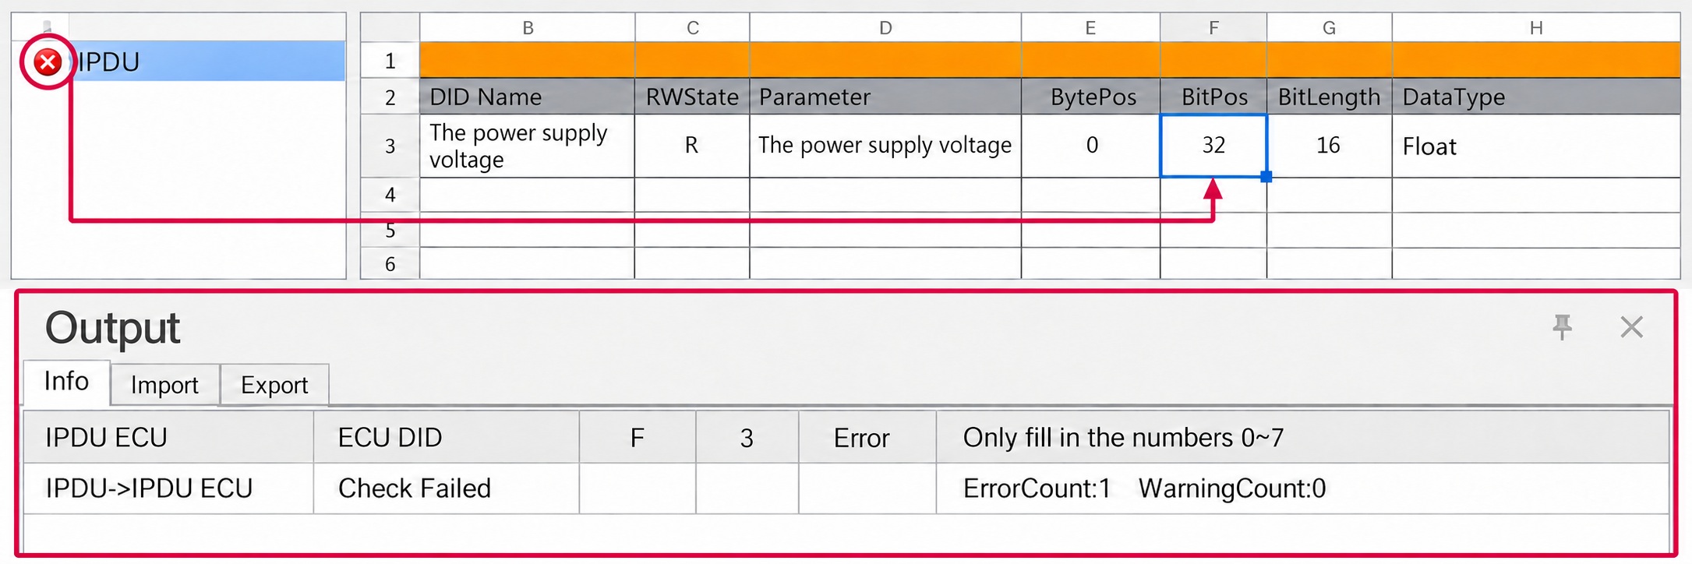Select column G header
Viewport: 1692px width, 564px height.
point(1330,28)
